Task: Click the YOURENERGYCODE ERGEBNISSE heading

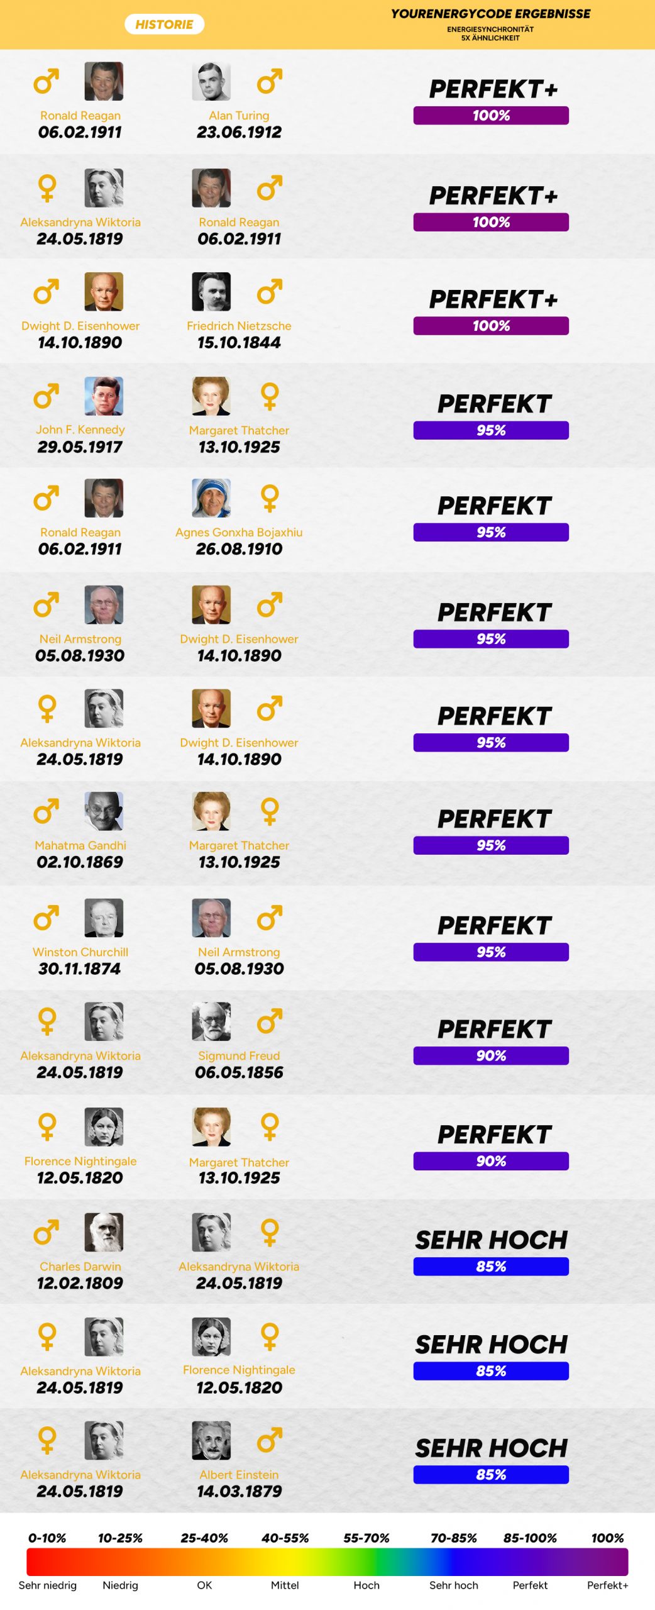Action: (x=490, y=14)
